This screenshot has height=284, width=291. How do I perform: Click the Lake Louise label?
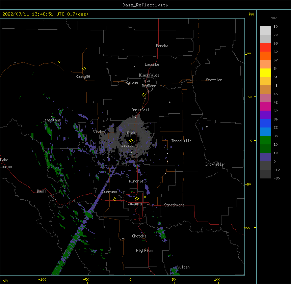(6, 163)
